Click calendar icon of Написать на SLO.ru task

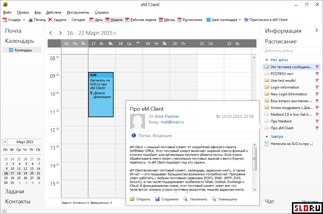tap(267, 143)
